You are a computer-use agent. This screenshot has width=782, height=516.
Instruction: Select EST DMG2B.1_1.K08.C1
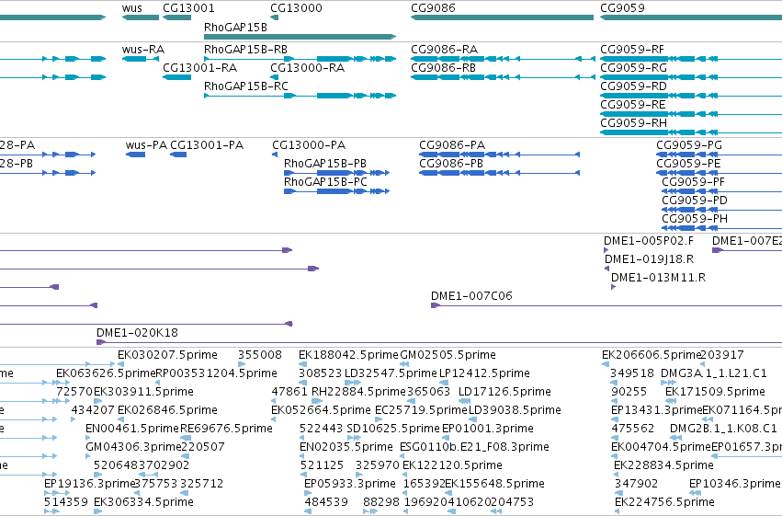click(x=723, y=430)
